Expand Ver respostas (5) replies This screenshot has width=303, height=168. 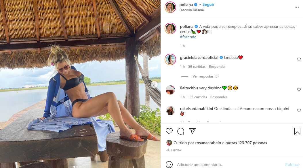(205, 76)
